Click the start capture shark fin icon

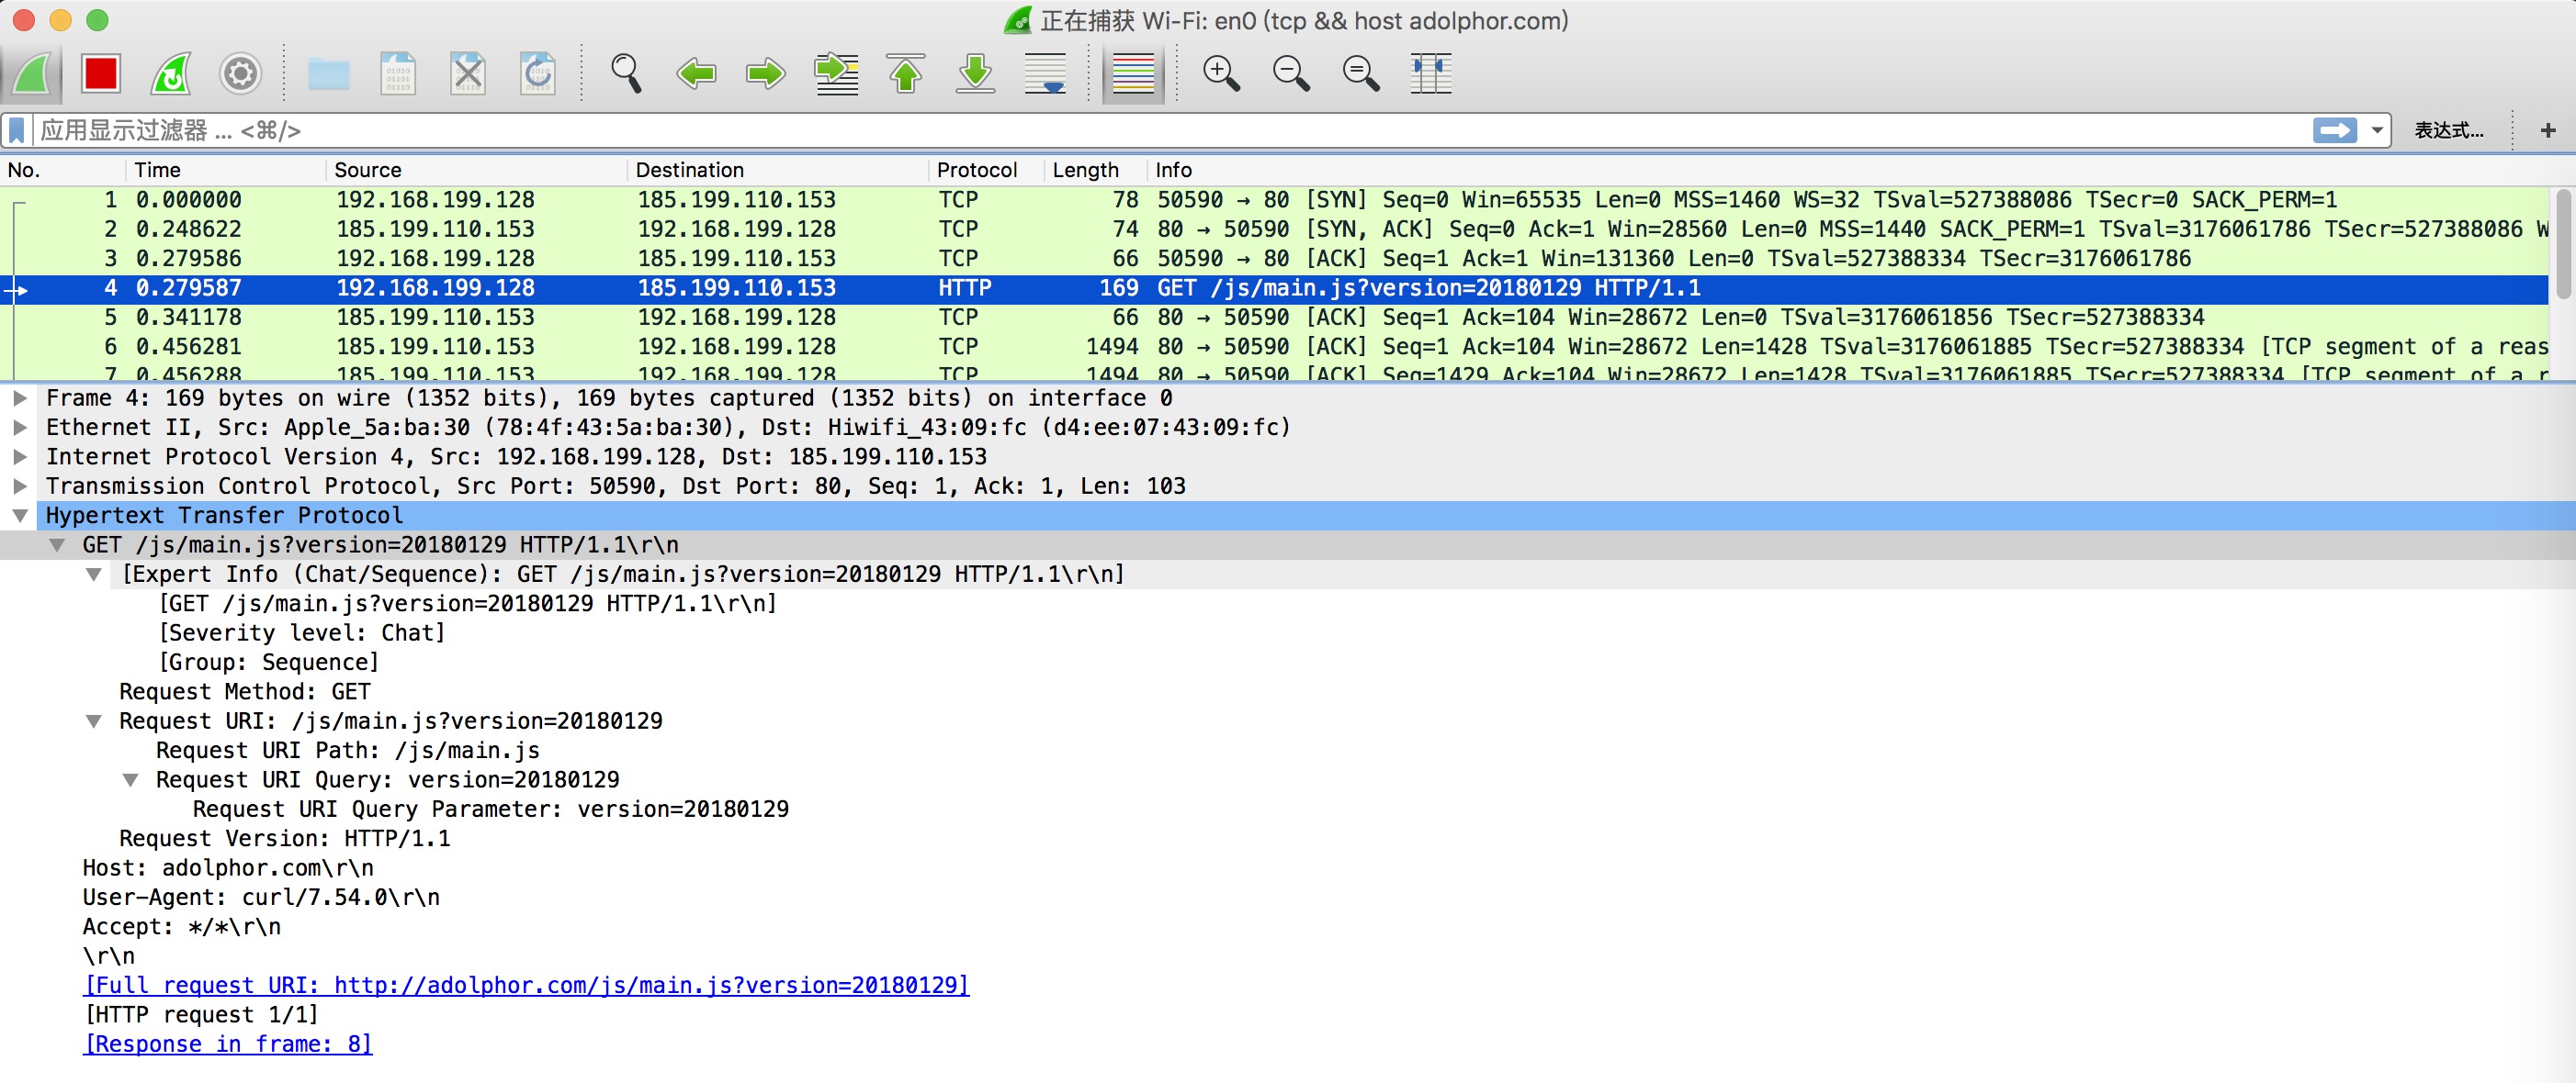point(32,74)
